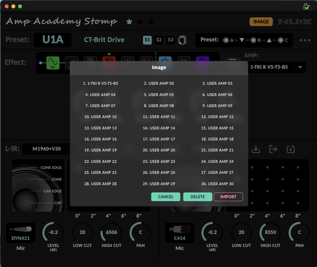Click the up triangle between presets B and C
Image resolution: width=317 pixels, height=267 pixels.
coord(269,40)
